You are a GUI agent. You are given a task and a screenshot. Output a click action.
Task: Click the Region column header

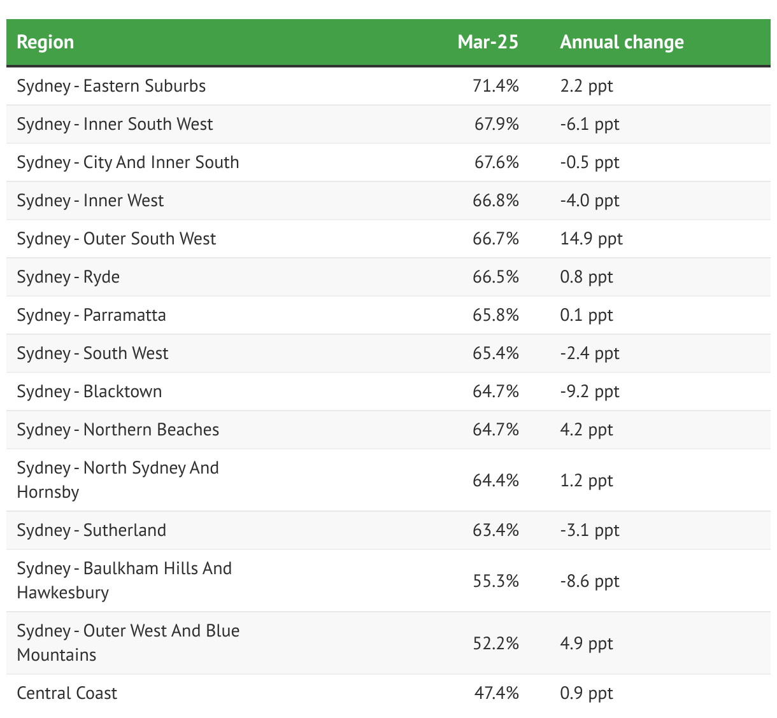(x=45, y=42)
